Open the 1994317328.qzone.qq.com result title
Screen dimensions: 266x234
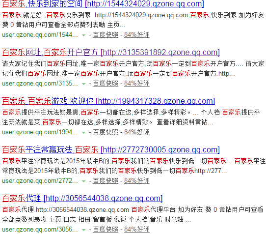click(108, 101)
